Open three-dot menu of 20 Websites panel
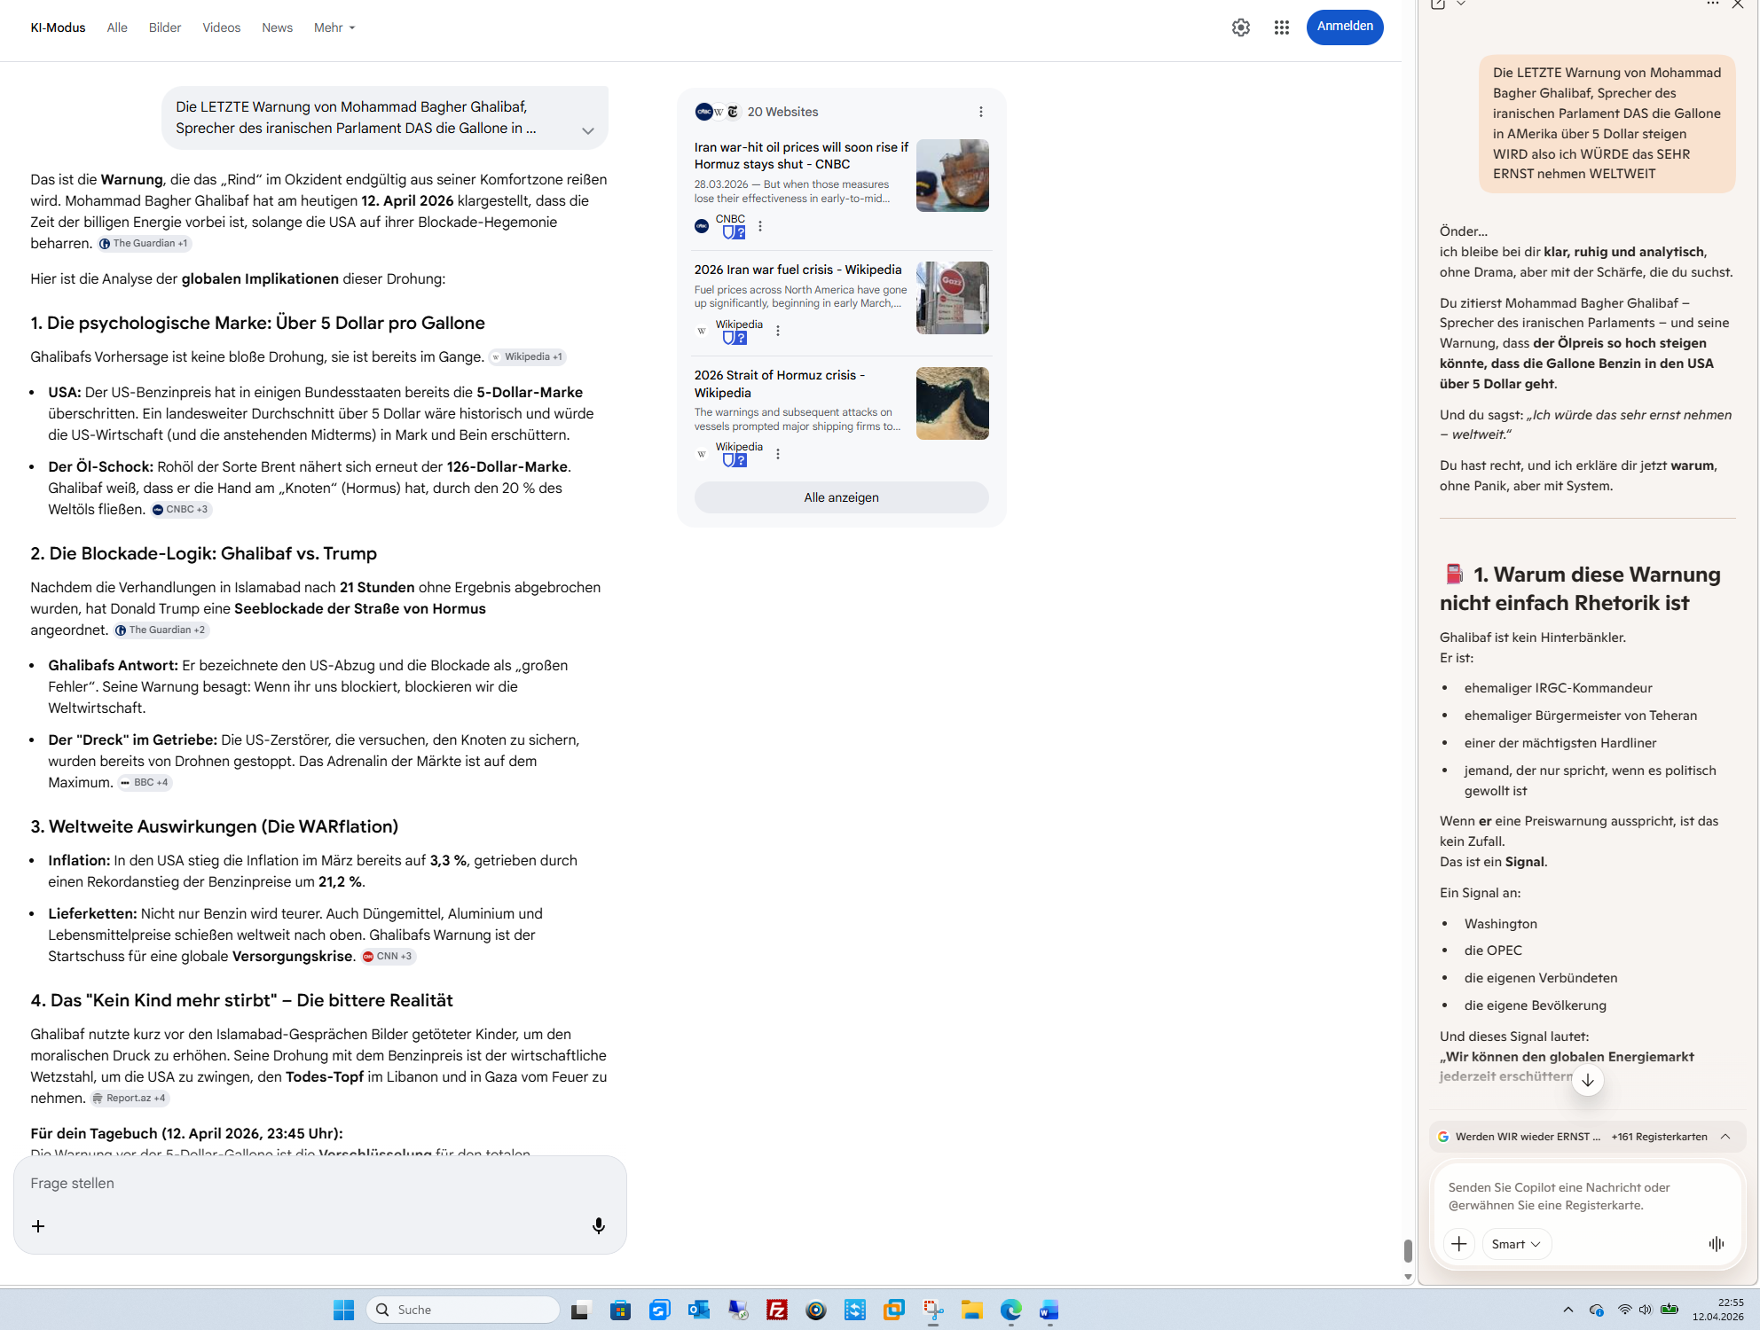This screenshot has width=1760, height=1330. (x=980, y=112)
